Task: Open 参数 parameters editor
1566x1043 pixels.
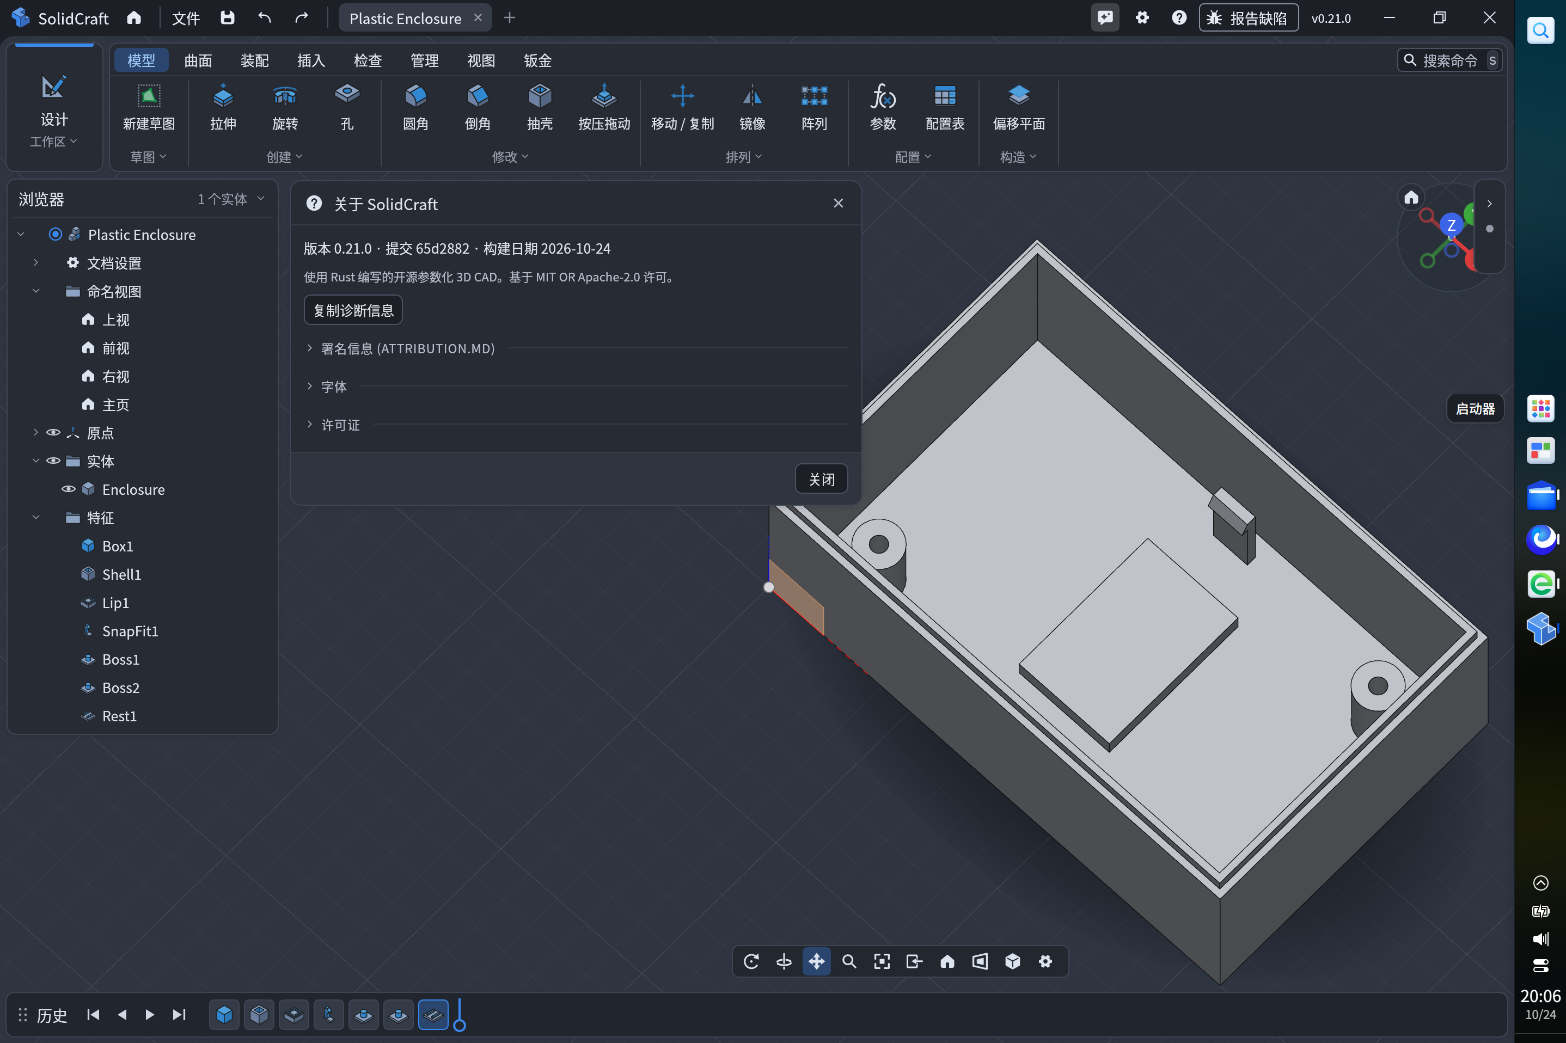Action: 883,108
